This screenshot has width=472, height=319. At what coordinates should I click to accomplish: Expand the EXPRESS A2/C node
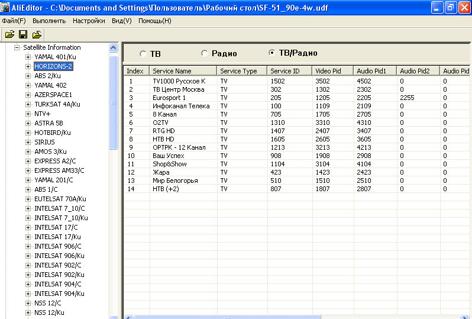point(28,161)
